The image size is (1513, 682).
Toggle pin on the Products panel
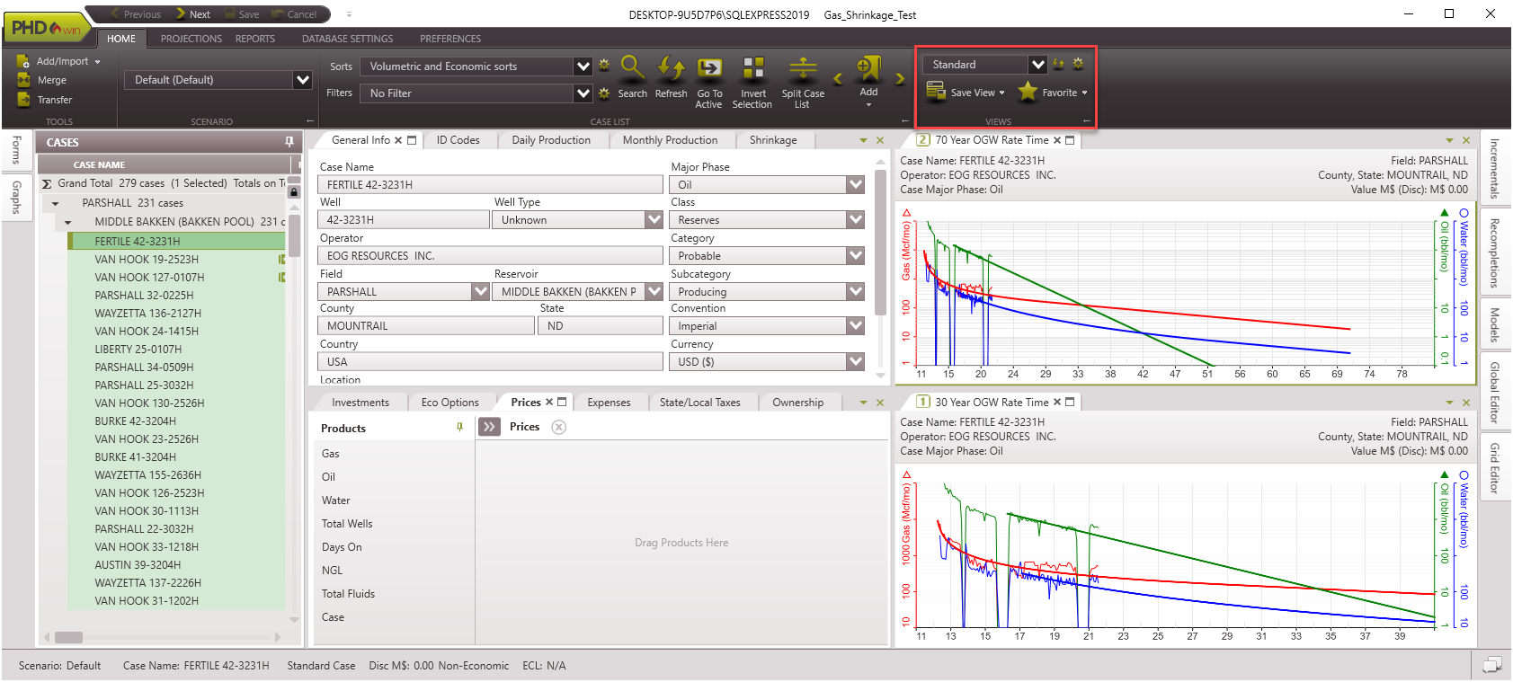point(459,428)
